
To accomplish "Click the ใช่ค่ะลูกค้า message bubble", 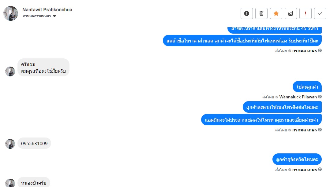I will pos(307,87).
